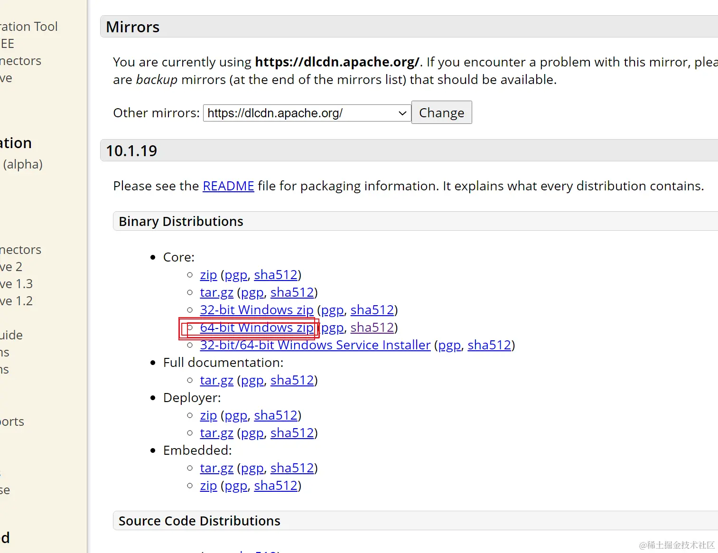The height and width of the screenshot is (553, 718).
Task: Open pgp for Full documentation tar.gz
Action: (x=252, y=380)
